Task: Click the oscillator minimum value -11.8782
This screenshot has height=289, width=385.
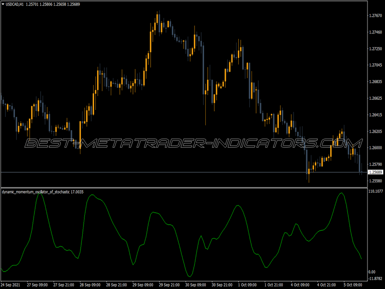Action: click(376, 278)
